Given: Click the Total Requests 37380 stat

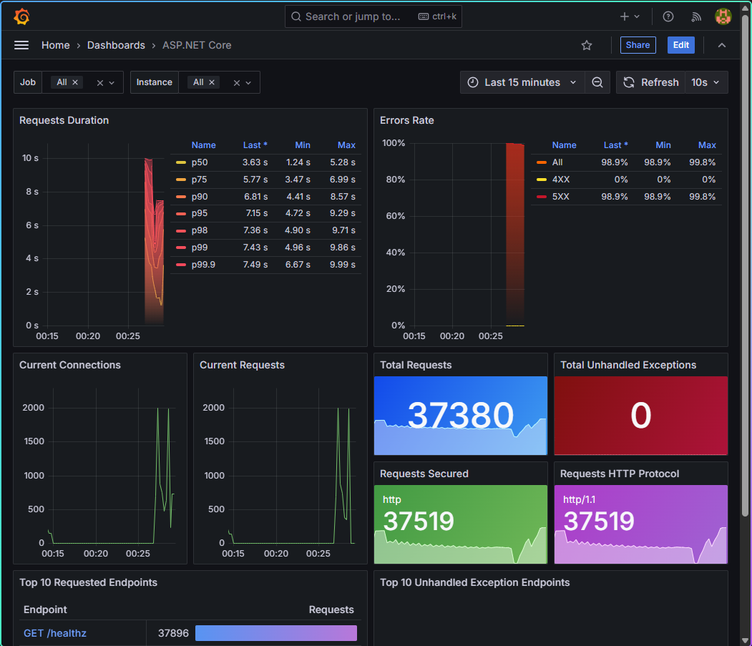Looking at the screenshot, I should click(x=460, y=416).
